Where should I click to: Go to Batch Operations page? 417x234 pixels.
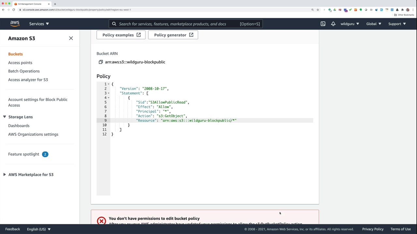coord(24,71)
